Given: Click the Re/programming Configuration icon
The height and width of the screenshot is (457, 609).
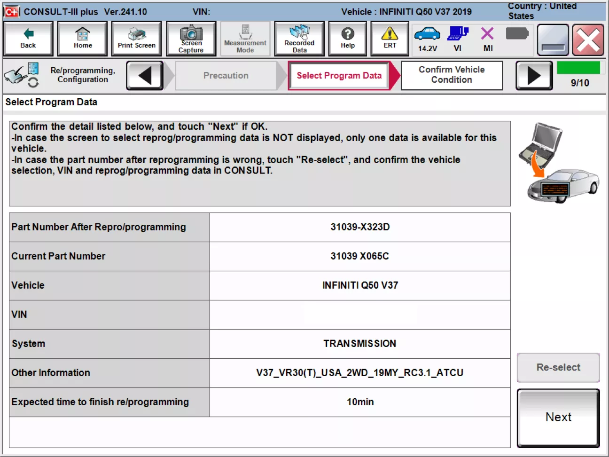Looking at the screenshot, I should pyautogui.click(x=22, y=75).
